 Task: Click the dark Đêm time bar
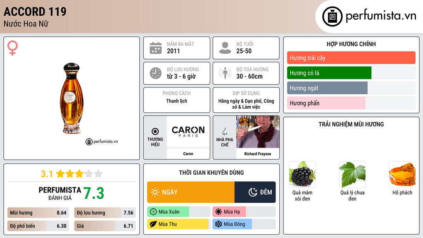tap(255, 192)
